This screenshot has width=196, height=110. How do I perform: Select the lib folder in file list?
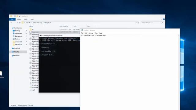(32, 30)
